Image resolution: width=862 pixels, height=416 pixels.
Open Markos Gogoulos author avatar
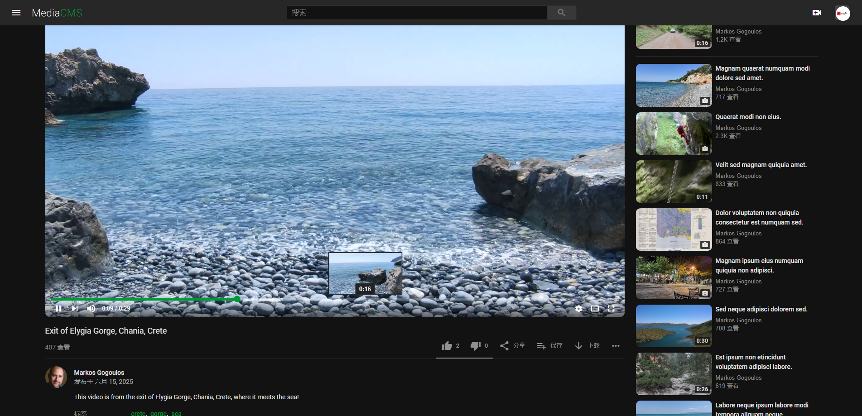pos(56,377)
